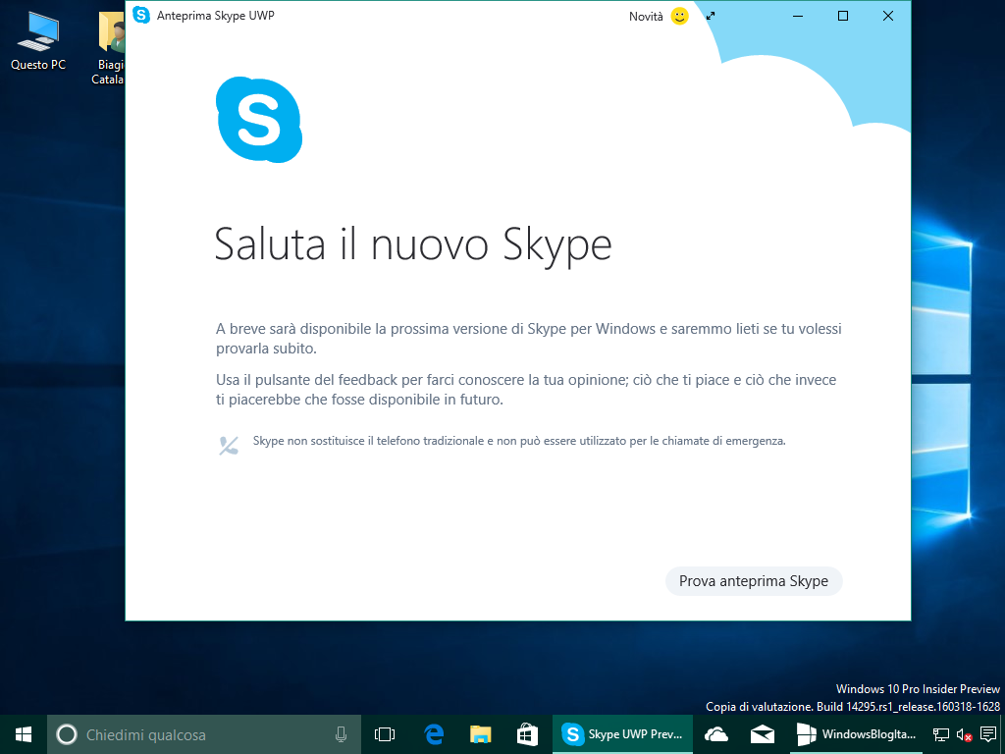The width and height of the screenshot is (1005, 754).
Task: Click the paragraph starting 'A breve sarà disponibile'
Action: [x=529, y=339]
